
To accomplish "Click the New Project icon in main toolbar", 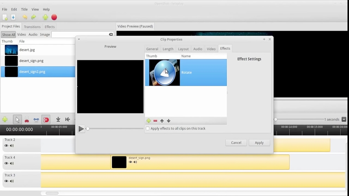I will (5, 17).
